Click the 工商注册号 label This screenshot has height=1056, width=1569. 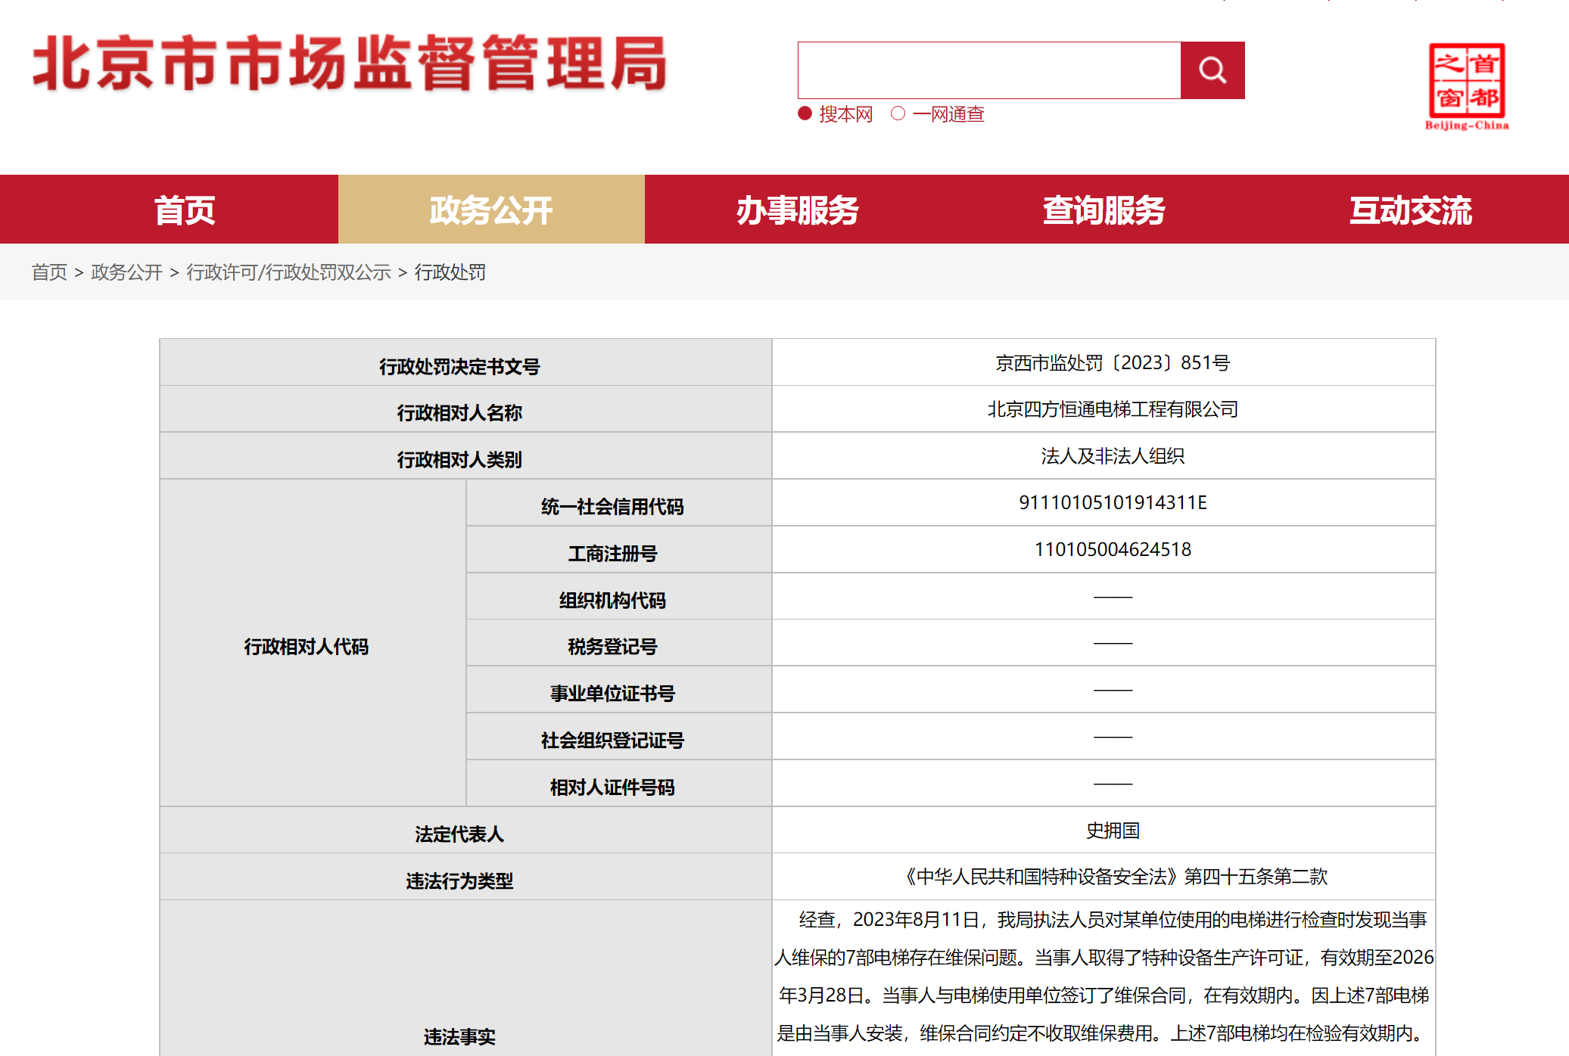point(612,554)
